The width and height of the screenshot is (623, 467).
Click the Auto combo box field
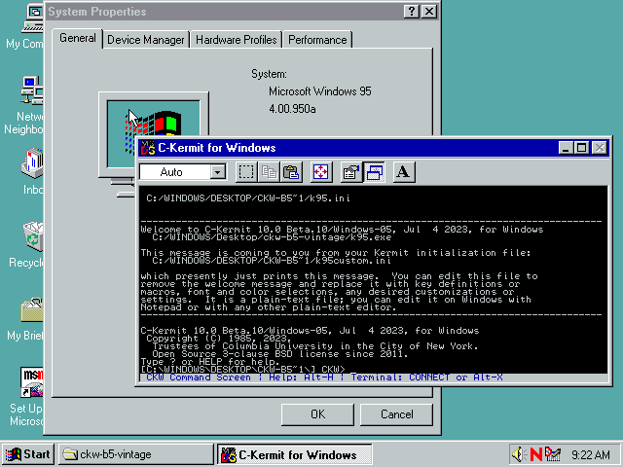[x=183, y=172]
